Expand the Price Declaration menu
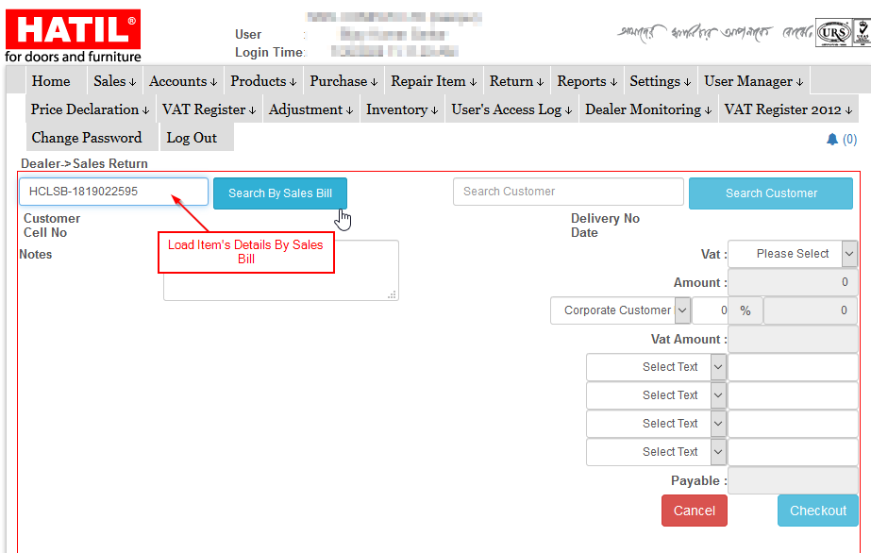 (90, 109)
